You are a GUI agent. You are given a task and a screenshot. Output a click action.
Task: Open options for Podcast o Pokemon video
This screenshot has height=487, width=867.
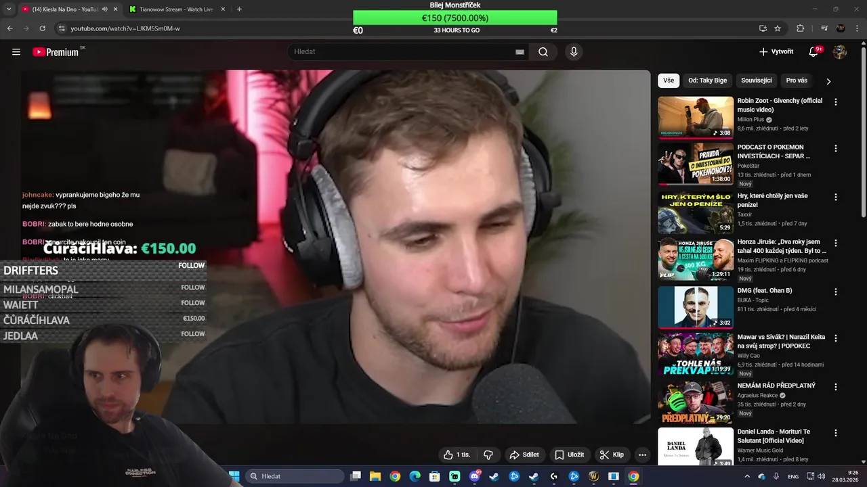[x=835, y=149]
